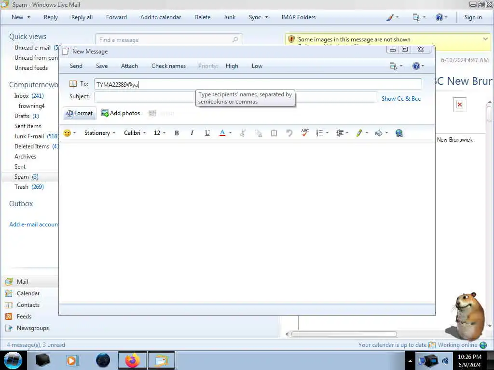Screen dimensions: 494x370
Task: Toggle bold formatting
Action: click(177, 133)
